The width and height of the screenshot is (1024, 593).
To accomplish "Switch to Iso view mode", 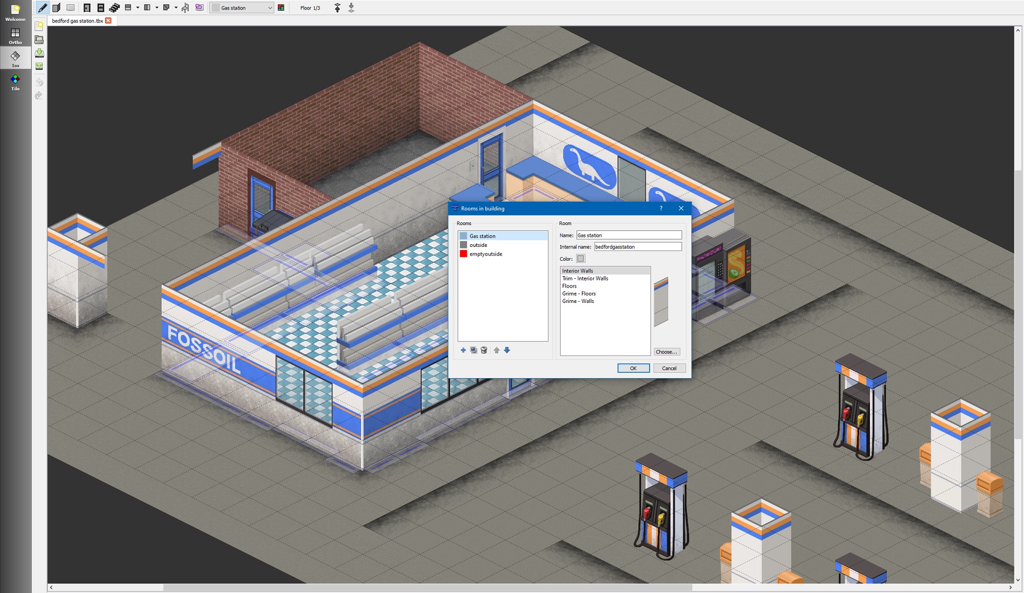I will click(x=15, y=59).
